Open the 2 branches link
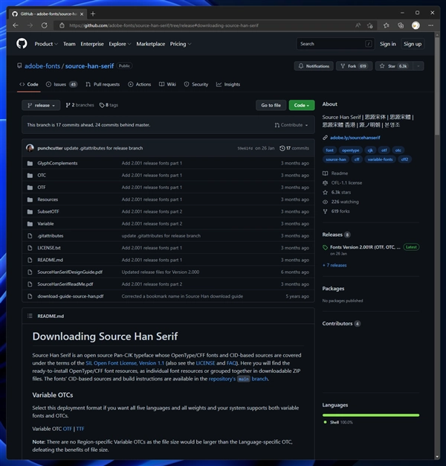Screen dimensions: 446x466 click(x=80, y=105)
